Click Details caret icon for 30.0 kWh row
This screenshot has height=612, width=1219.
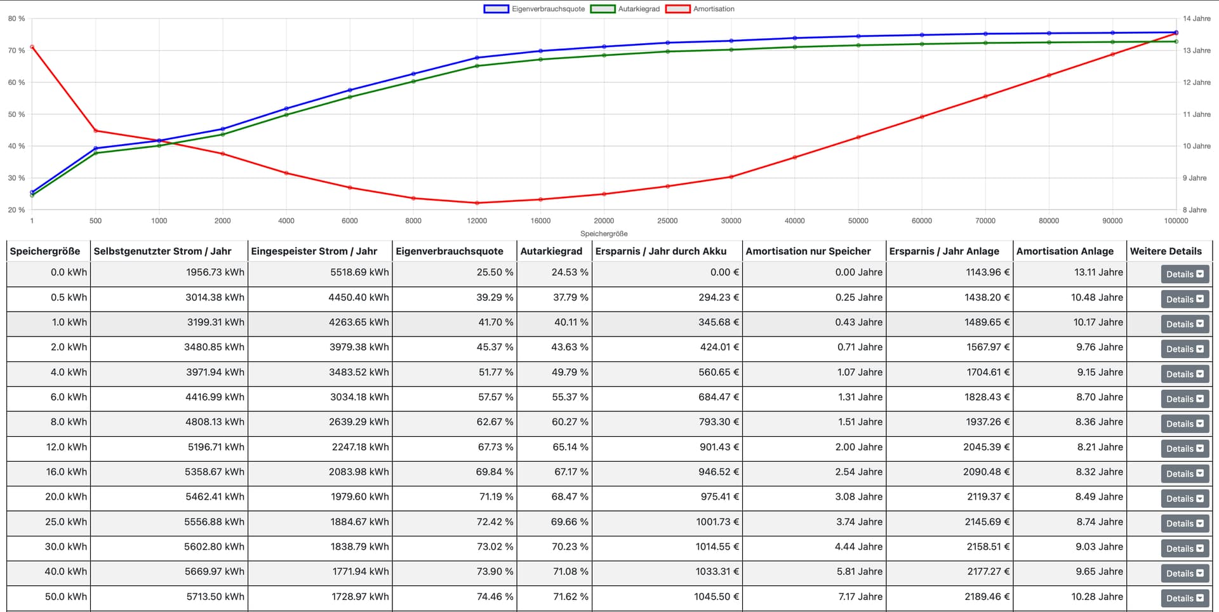(1200, 549)
